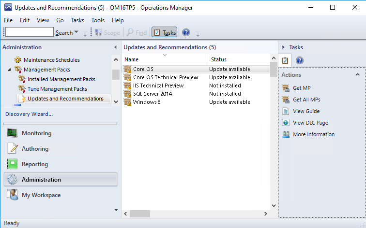Select the help tab icon in Tasks pane
Viewport: 366px width, 228px height.
[300, 60]
